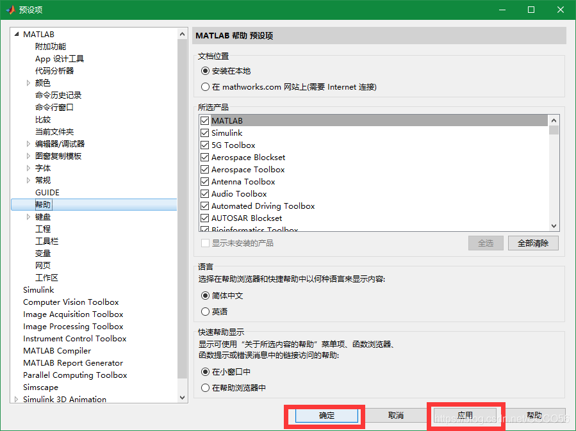Uncheck the MATLAB product checkbox
This screenshot has height=431, width=576.
pyautogui.click(x=204, y=121)
